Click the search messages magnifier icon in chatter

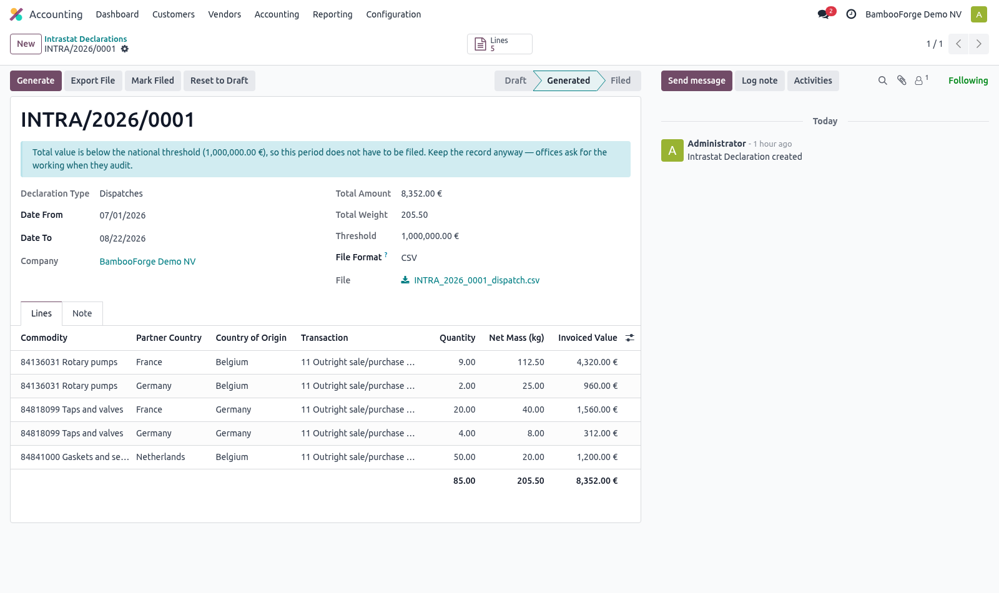coord(882,81)
